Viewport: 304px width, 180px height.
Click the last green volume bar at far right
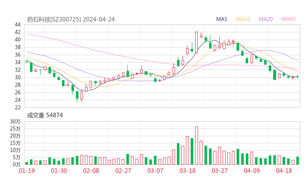[297, 161]
